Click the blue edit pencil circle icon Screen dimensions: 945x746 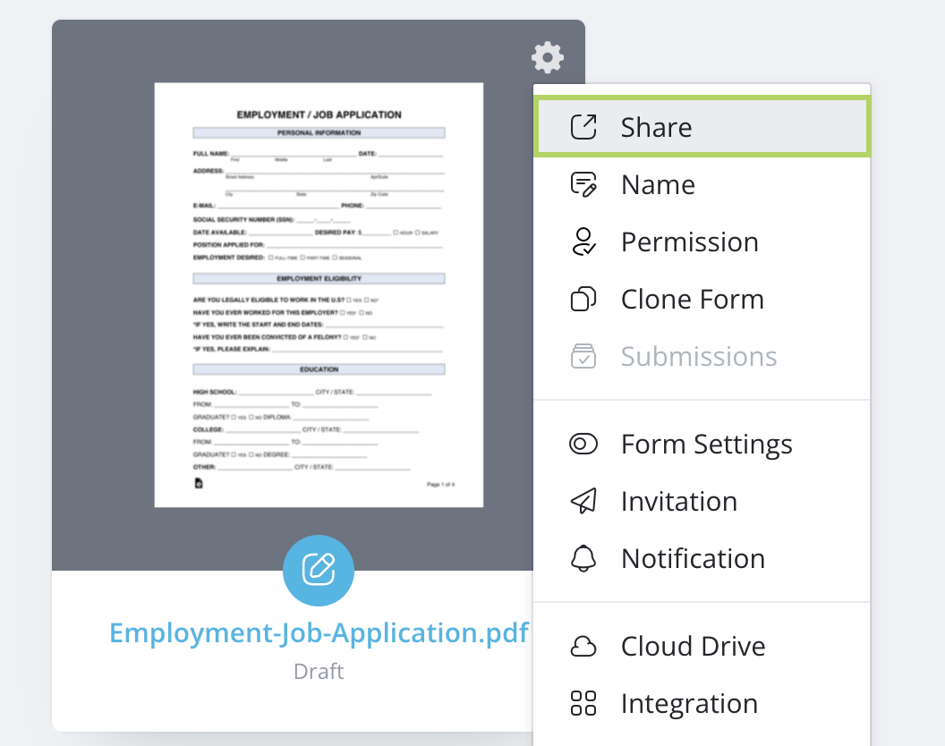[x=319, y=570]
